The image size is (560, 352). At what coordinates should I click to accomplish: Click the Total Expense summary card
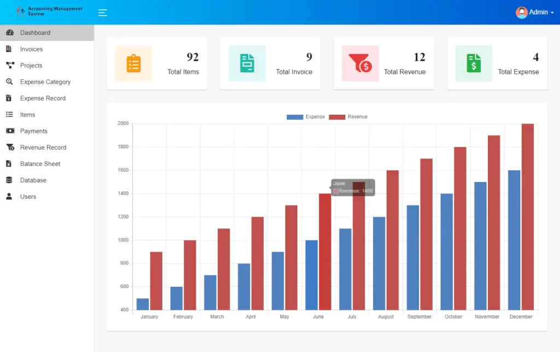point(495,63)
